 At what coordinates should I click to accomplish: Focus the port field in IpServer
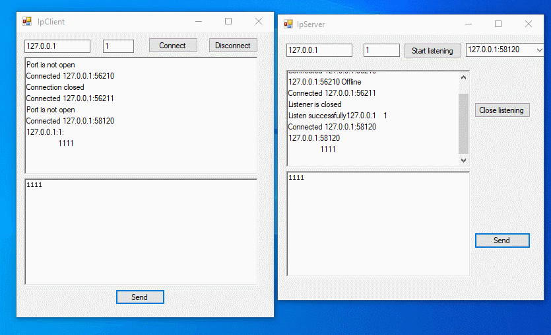click(x=381, y=50)
